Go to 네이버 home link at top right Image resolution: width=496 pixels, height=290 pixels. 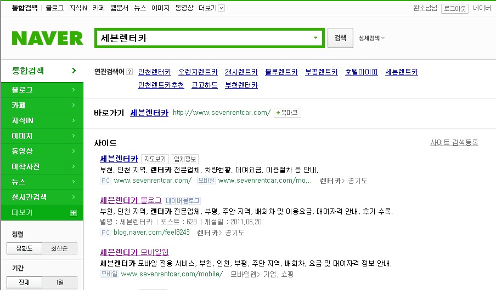point(482,8)
